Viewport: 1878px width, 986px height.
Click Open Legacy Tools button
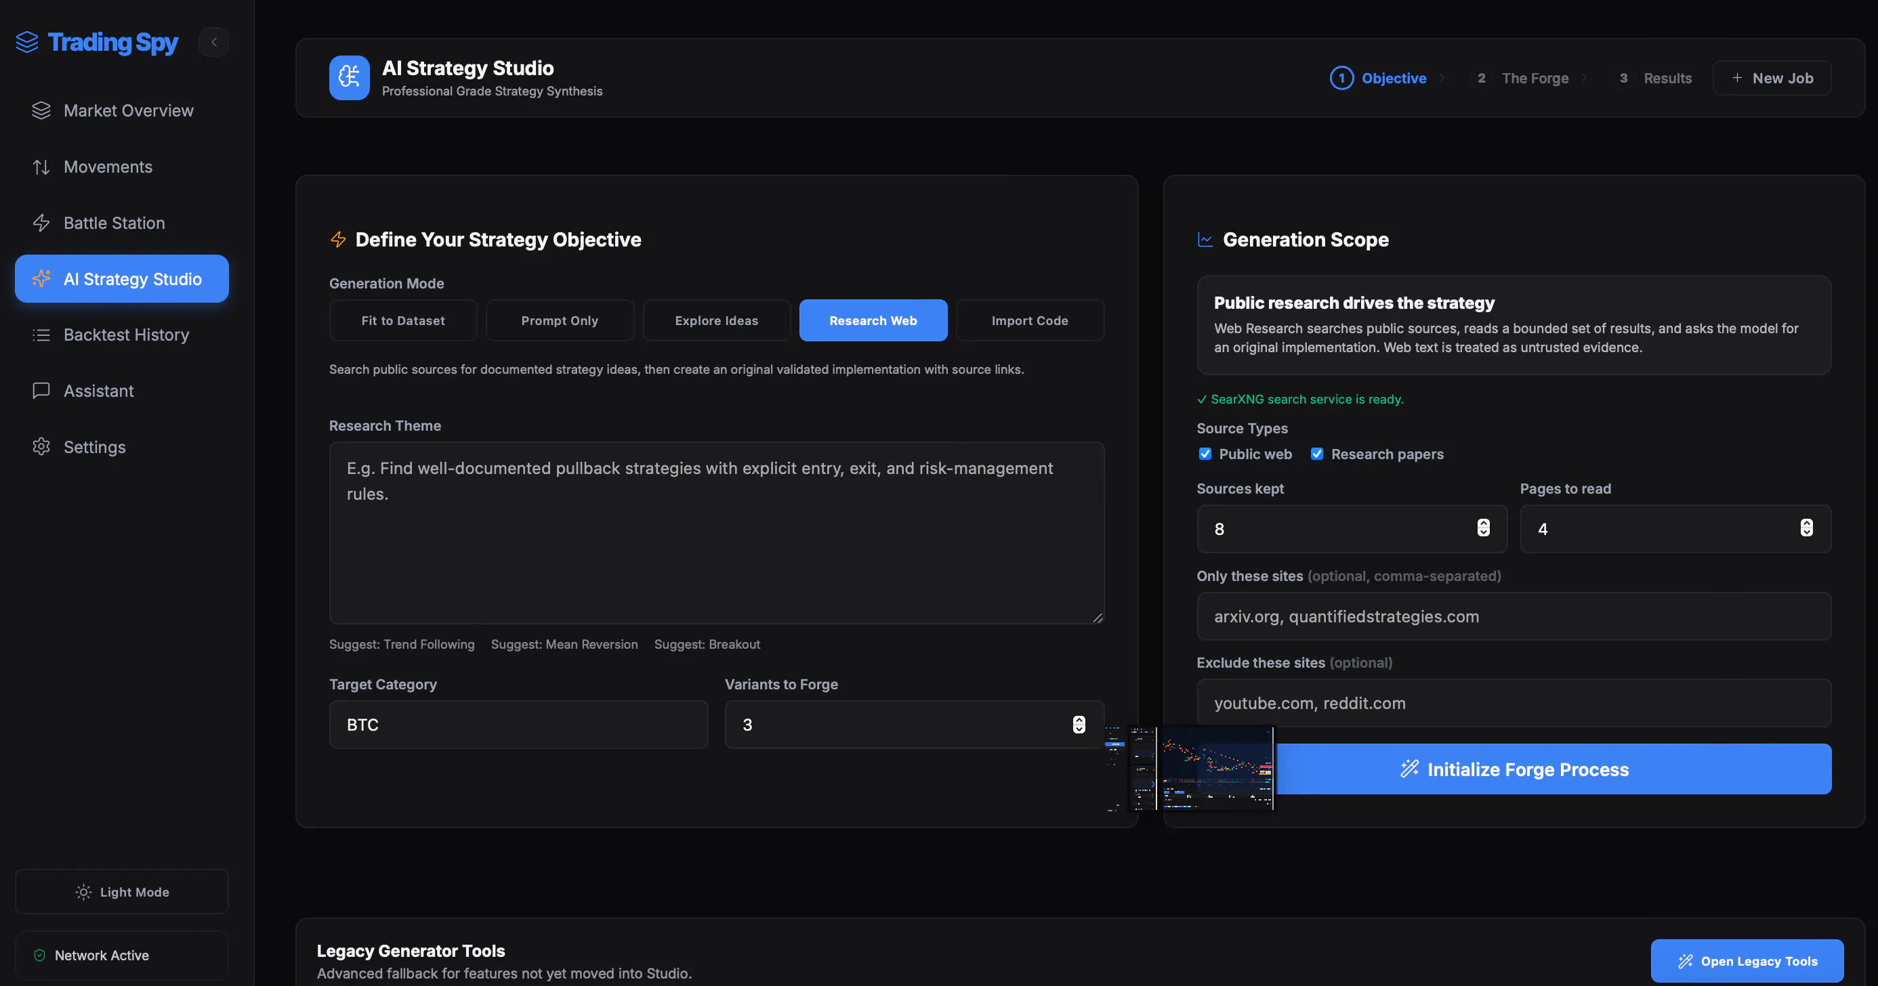pyautogui.click(x=1747, y=960)
